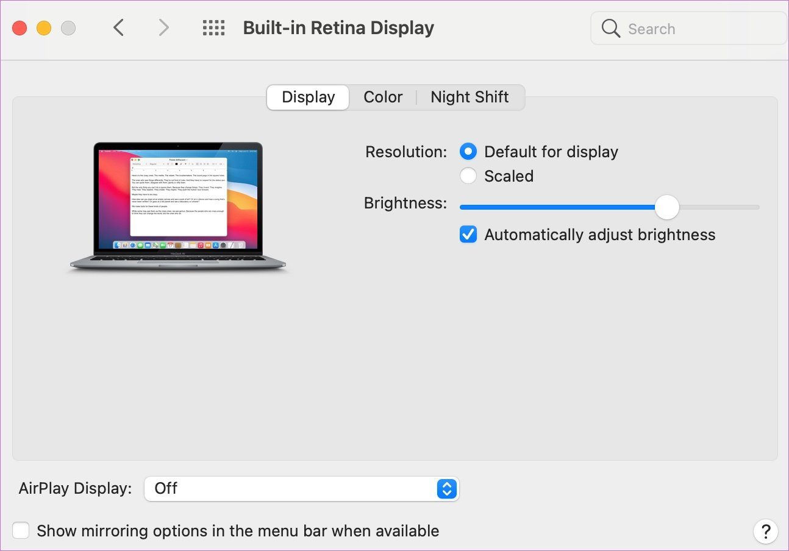Open the AirPlay Display dropdown
This screenshot has height=551, width=789.
tap(301, 488)
